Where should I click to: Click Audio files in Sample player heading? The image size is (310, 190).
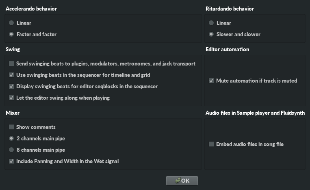255,113
